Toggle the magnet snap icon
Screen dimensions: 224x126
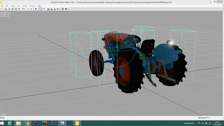point(44,9)
